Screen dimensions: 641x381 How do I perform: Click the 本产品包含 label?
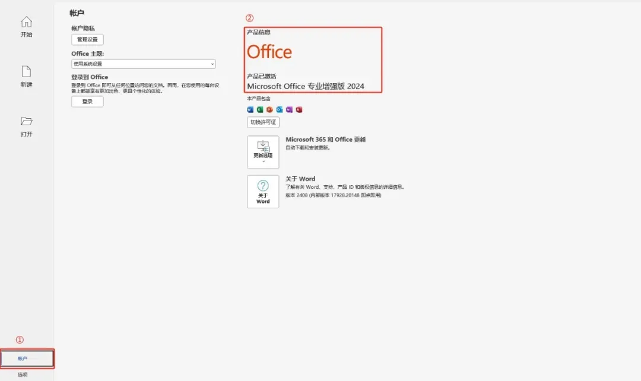tap(259, 99)
